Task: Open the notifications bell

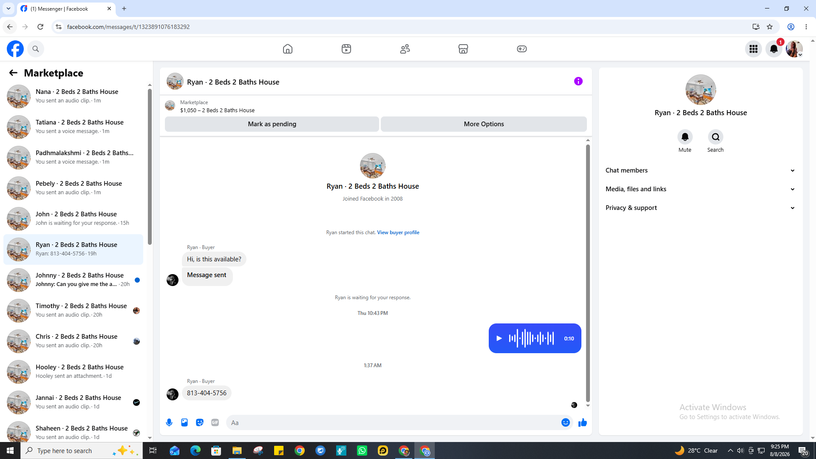Action: (774, 49)
